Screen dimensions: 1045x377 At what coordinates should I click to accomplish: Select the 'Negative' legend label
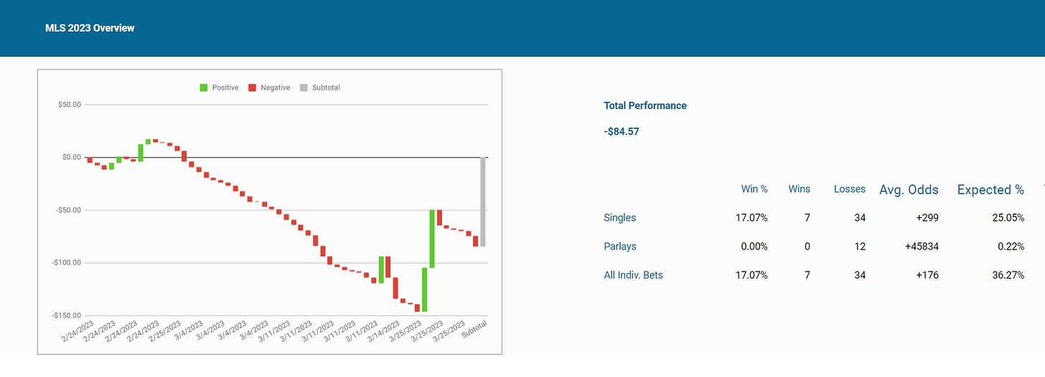(x=276, y=87)
